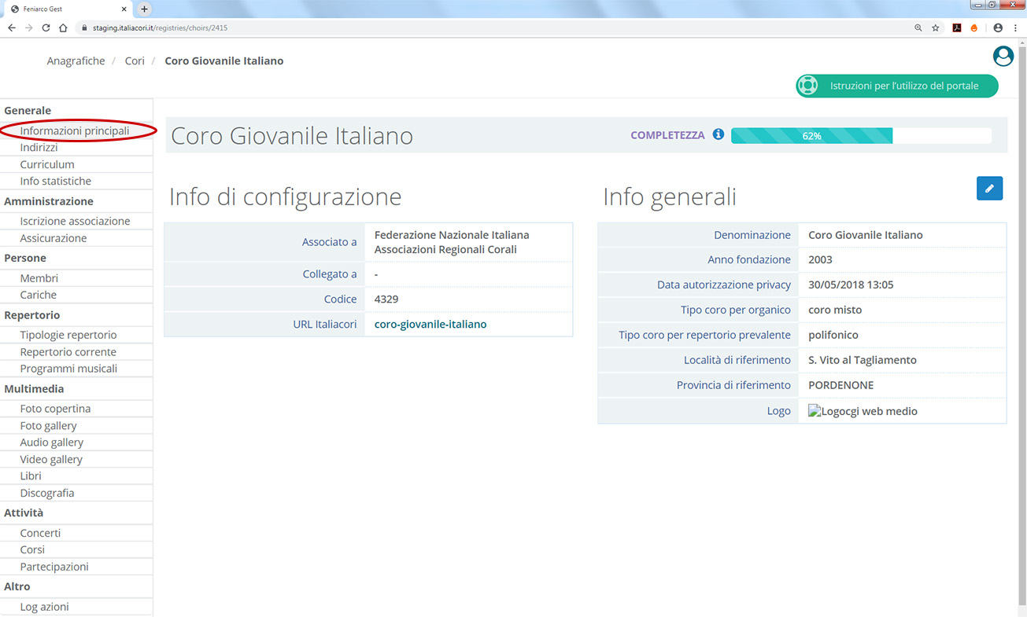1027x617 pixels.
Task: Click the Completezza info tooltip icon
Action: pos(718,134)
